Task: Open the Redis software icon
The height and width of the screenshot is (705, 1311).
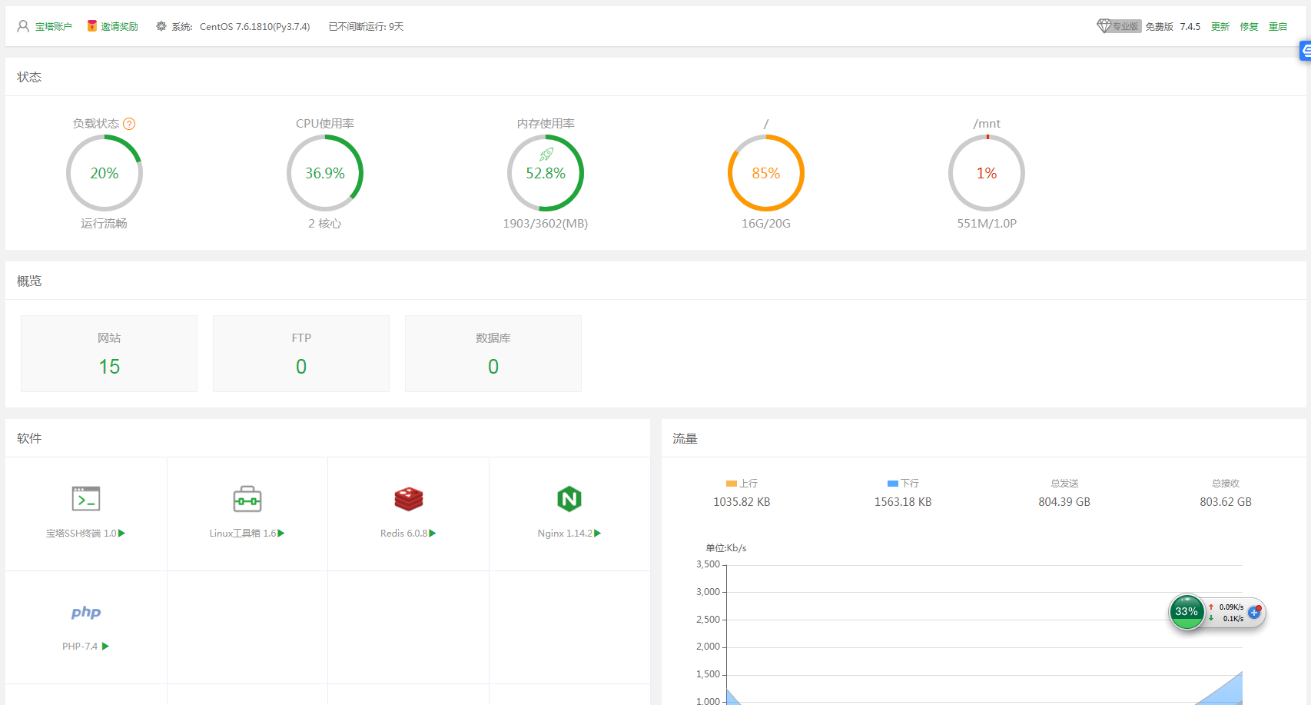Action: pyautogui.click(x=409, y=499)
